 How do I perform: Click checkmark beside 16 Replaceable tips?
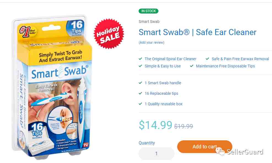point(140,93)
